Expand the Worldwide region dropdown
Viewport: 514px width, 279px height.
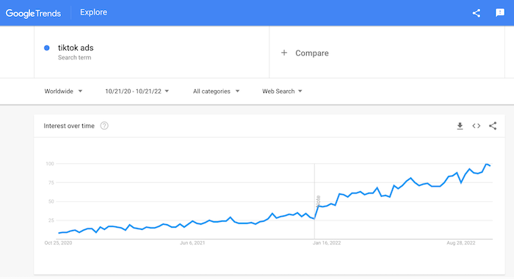(63, 92)
